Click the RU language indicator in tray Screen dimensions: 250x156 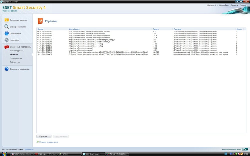pyautogui.click(x=225, y=154)
